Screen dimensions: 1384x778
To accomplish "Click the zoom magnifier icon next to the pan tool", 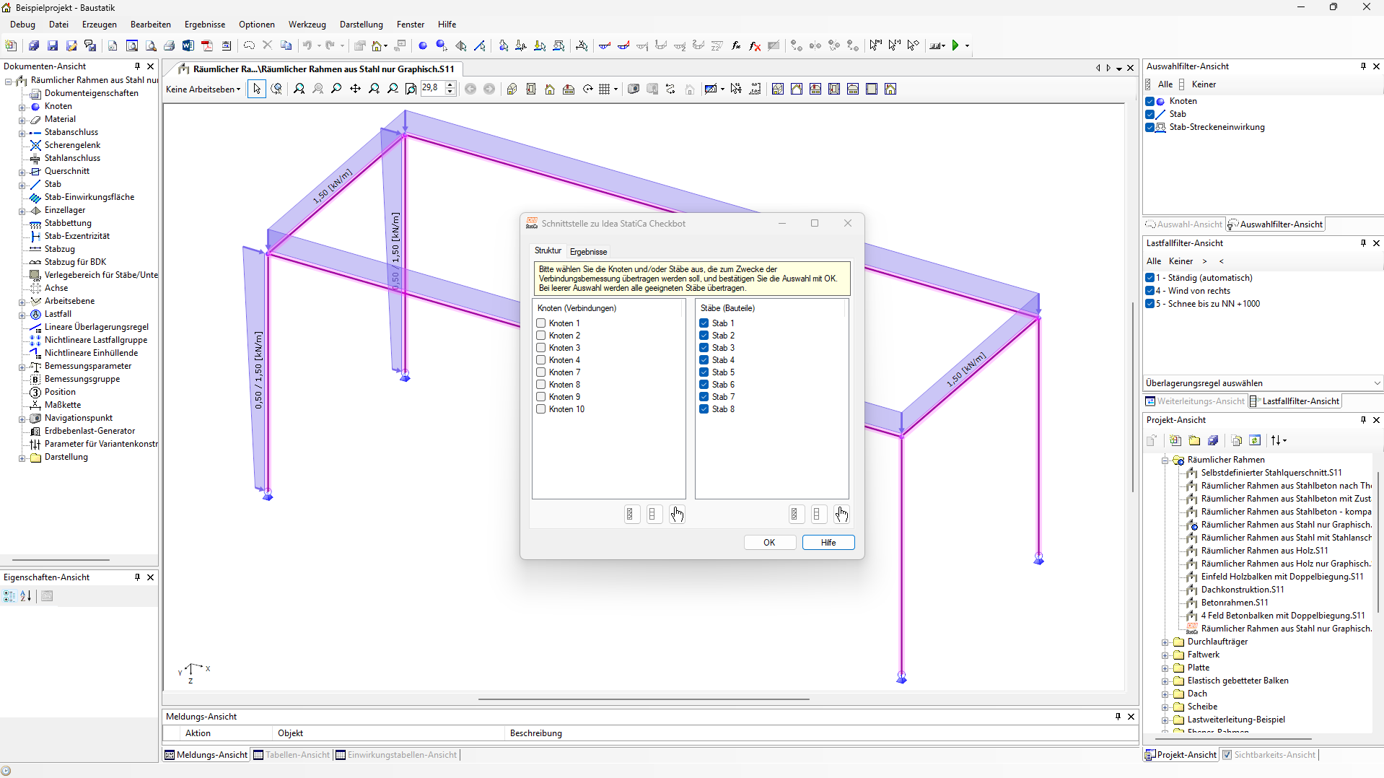I will [336, 89].
